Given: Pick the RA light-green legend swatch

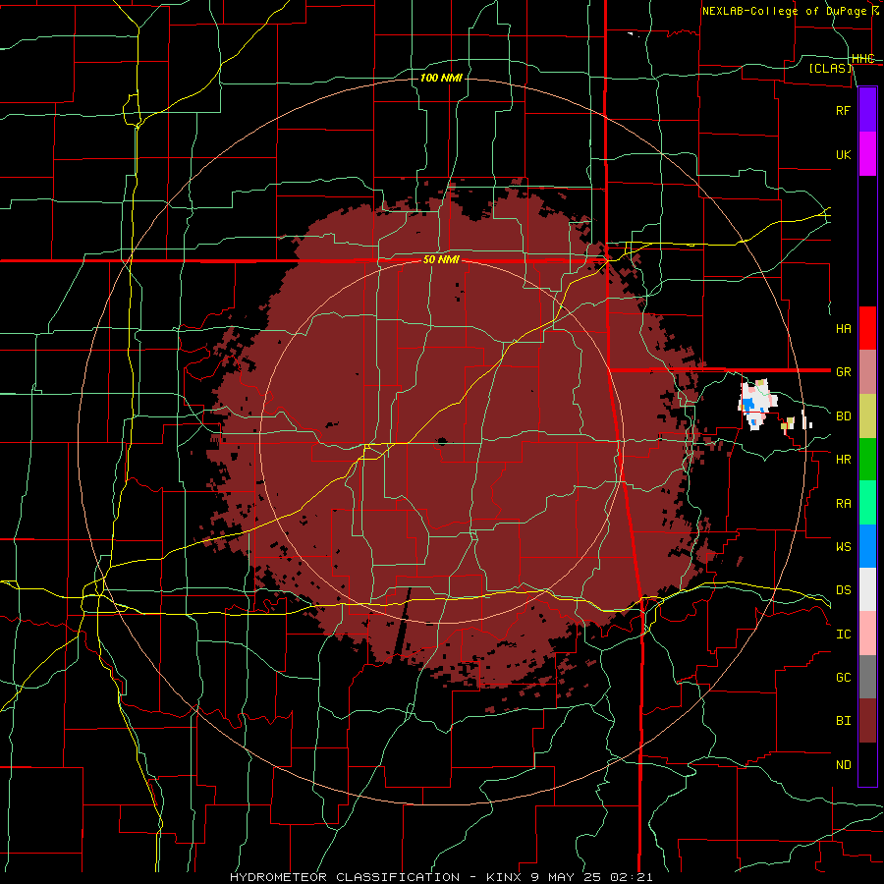Looking at the screenshot, I should point(867,503).
